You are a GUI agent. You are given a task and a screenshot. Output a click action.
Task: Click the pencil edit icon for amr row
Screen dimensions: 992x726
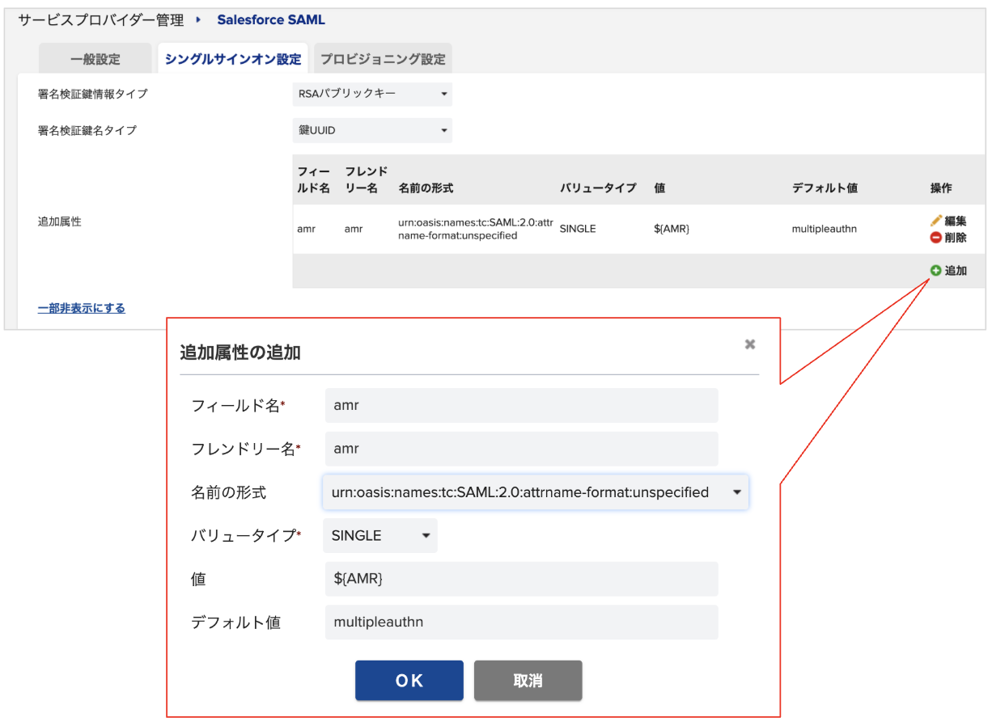coord(936,221)
